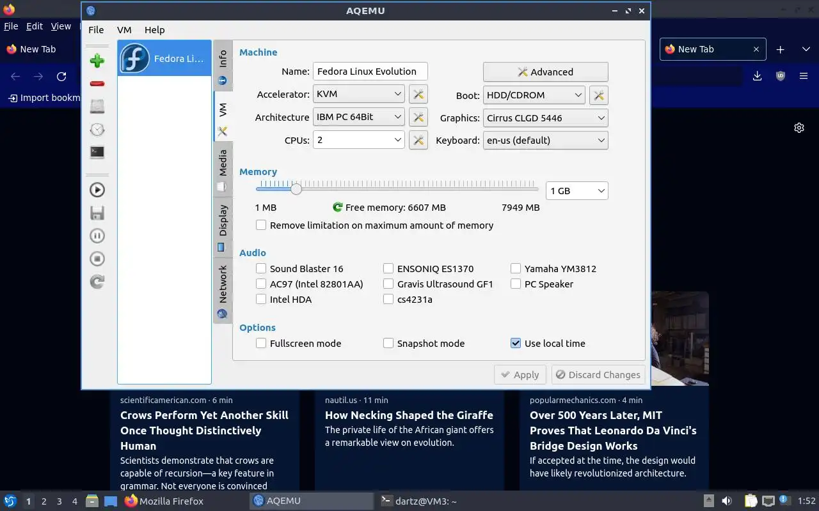The width and height of the screenshot is (819, 511).
Task: Open Firefox new tab settings gear
Action: tap(799, 128)
